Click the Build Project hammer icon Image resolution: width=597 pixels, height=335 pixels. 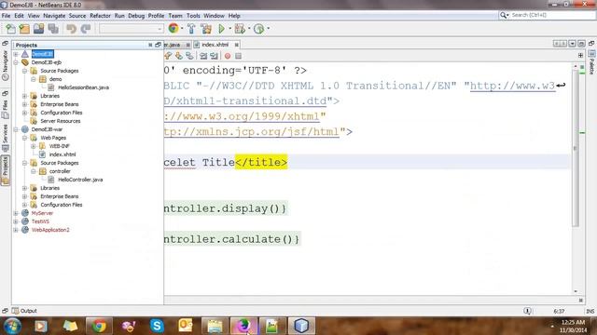coord(191,29)
